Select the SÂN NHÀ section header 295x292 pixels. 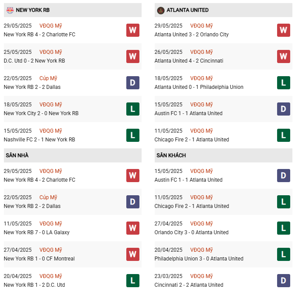pos(17,155)
